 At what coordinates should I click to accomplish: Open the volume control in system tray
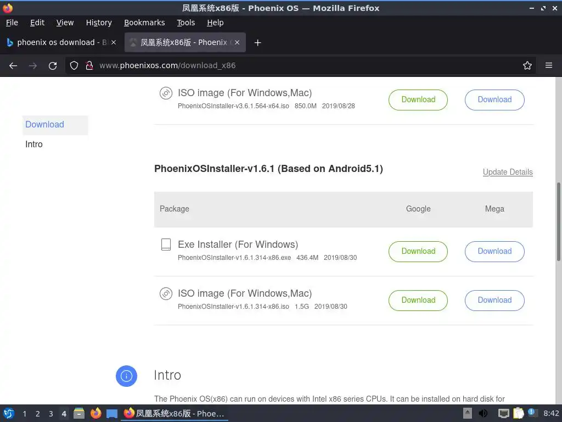[483, 413]
